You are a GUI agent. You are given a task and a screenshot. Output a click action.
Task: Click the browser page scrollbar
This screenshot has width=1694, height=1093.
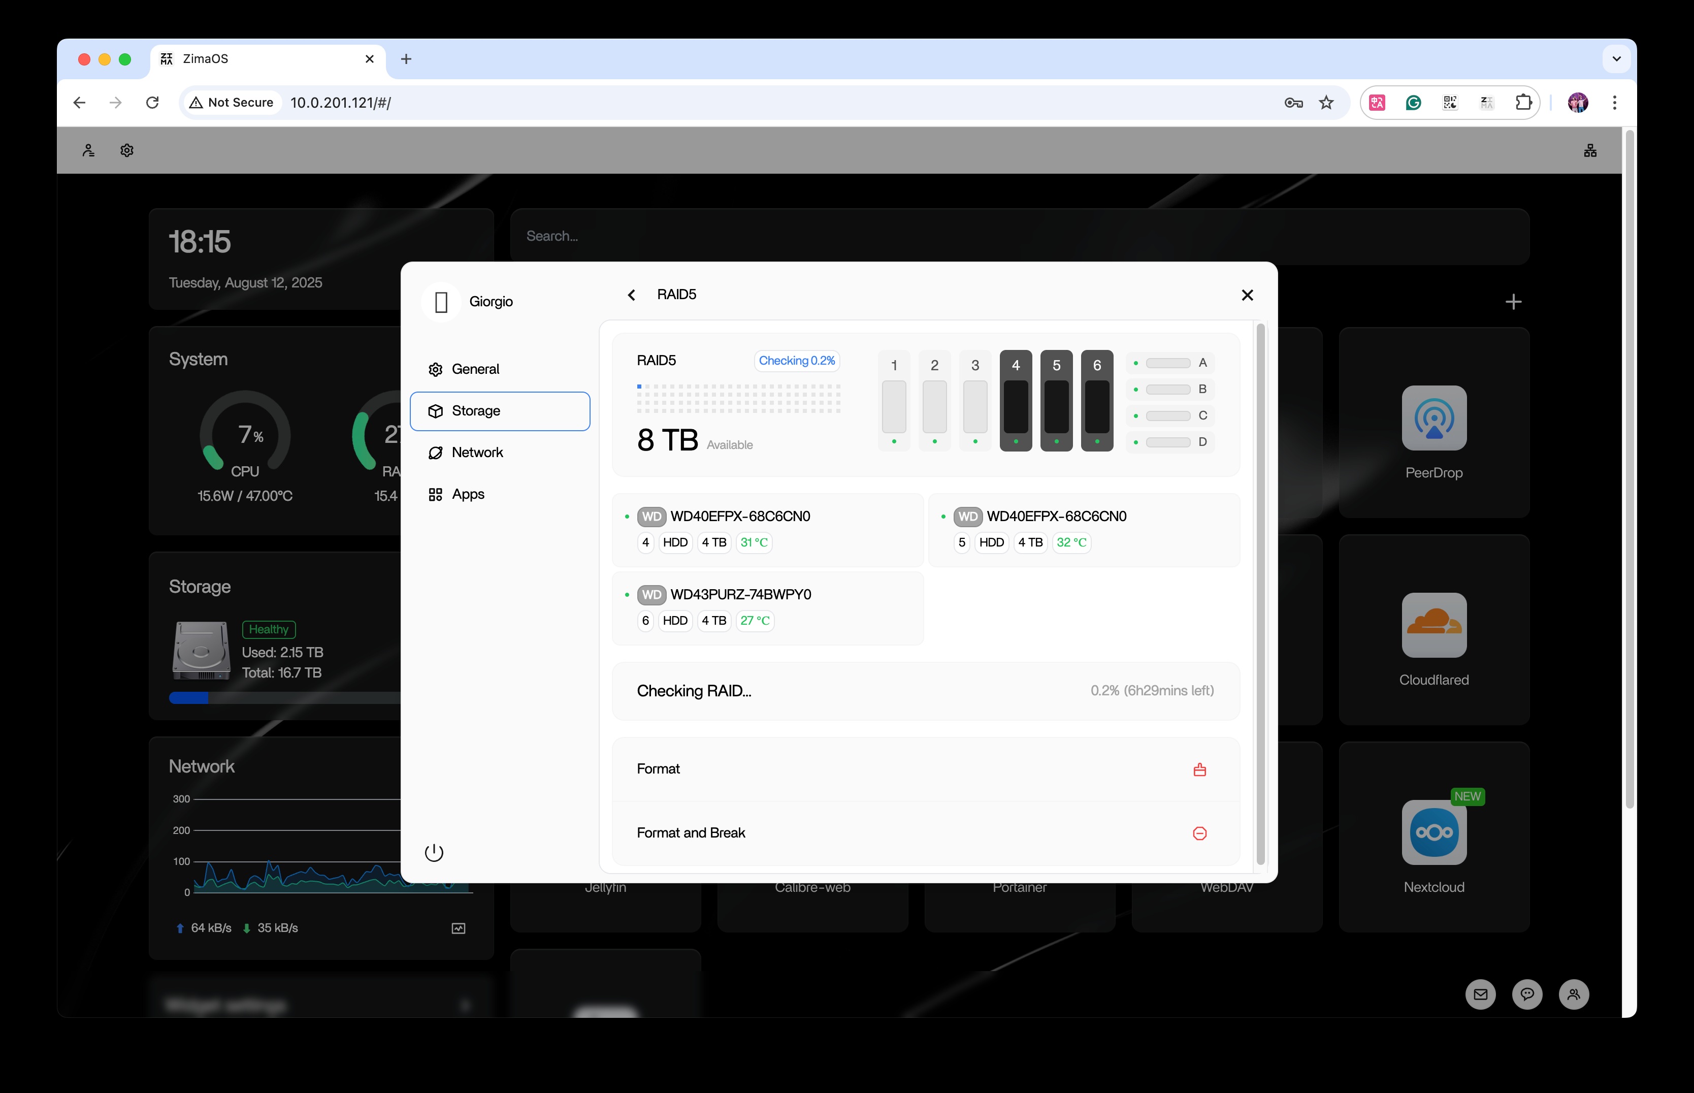click(1630, 468)
